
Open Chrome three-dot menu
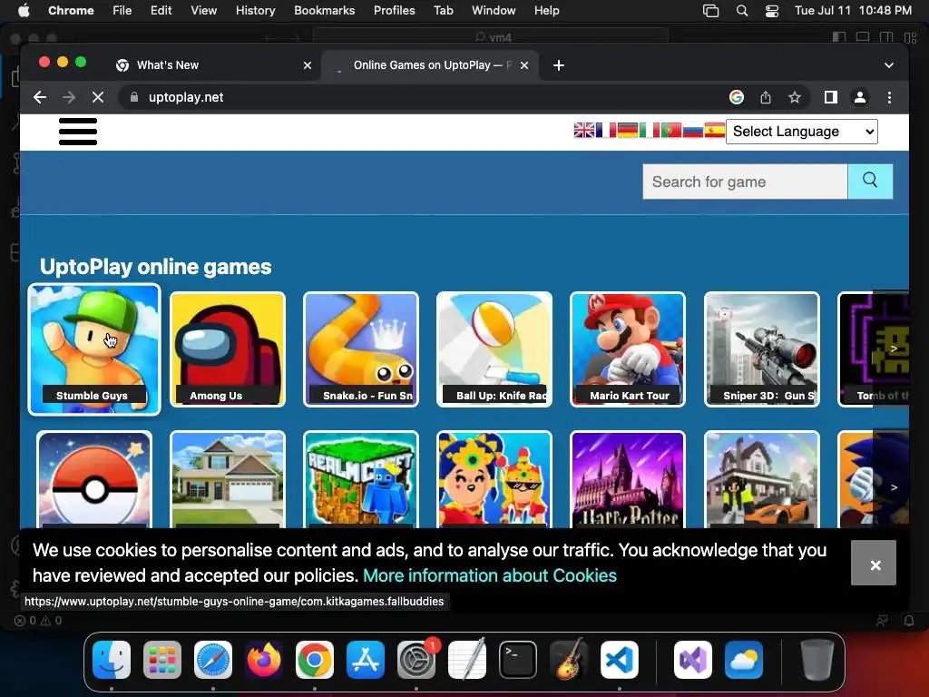click(889, 97)
